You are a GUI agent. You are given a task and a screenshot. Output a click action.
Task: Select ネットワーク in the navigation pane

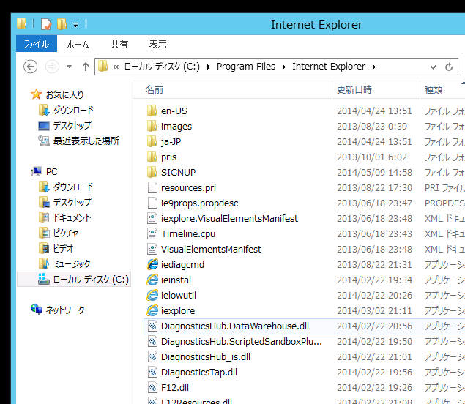tap(65, 310)
